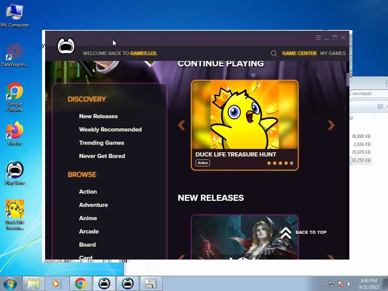Open Duck Life Treasure Hunt thumbnail
Screen dimensions: 388x291
pyautogui.click(x=245, y=114)
